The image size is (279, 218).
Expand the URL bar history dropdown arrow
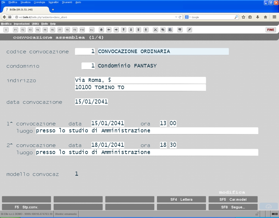176,17
